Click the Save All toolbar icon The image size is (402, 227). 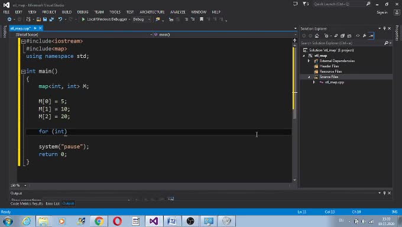[x=51, y=20]
